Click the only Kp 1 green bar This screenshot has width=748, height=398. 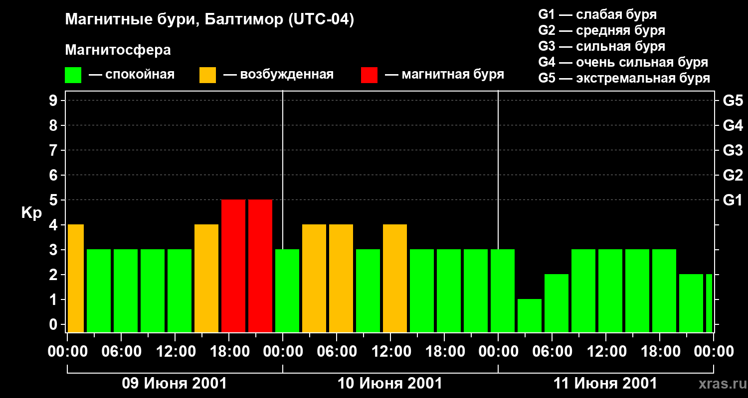click(x=530, y=315)
